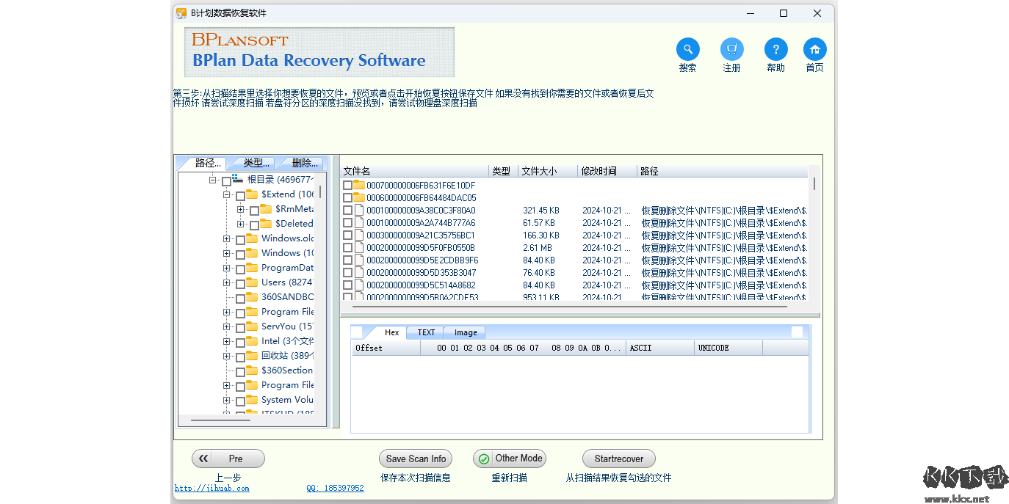Check the Windows.old checkbox in tree

pyautogui.click(x=240, y=240)
